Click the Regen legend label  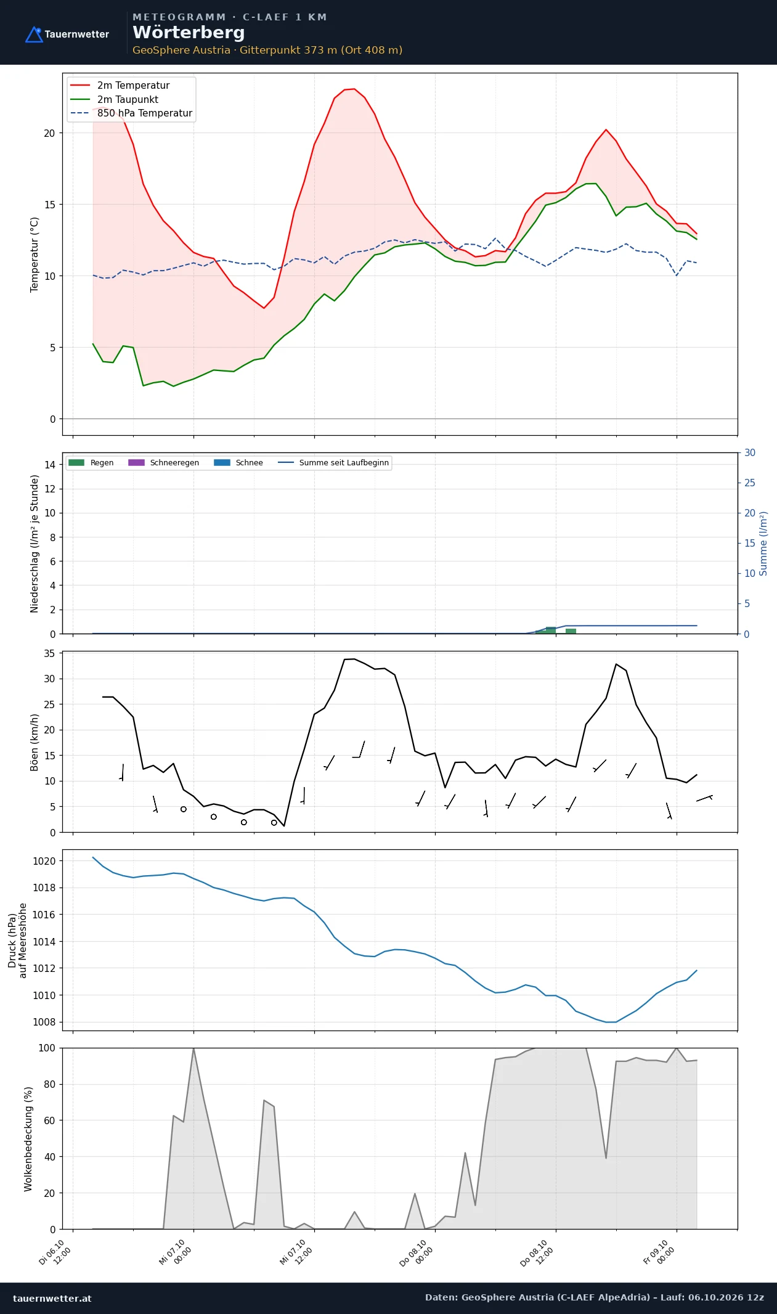click(x=102, y=462)
